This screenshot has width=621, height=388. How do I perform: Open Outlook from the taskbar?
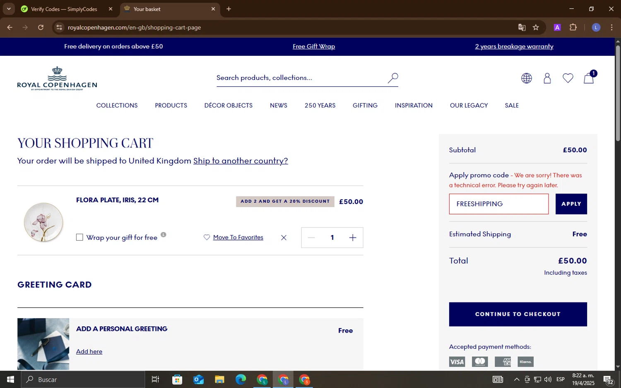pos(198,379)
